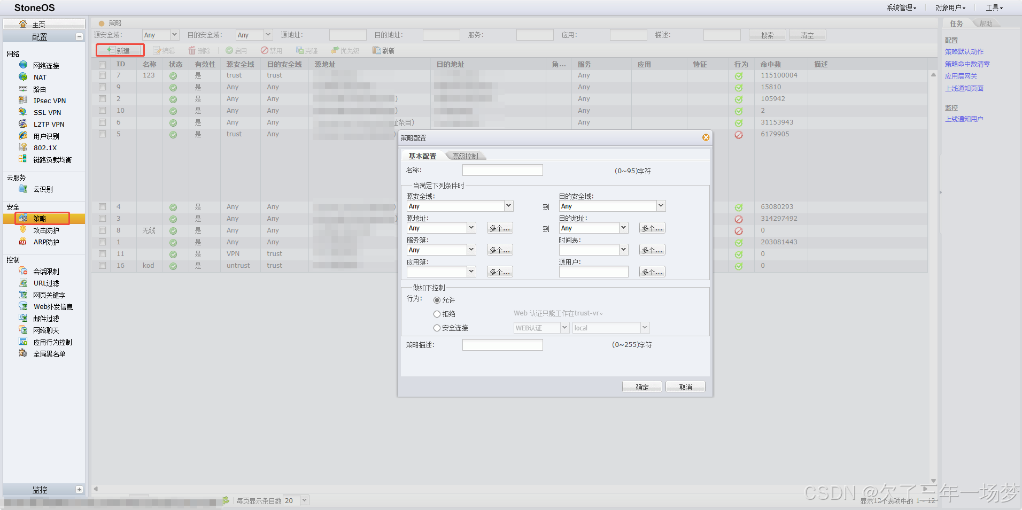The height and width of the screenshot is (510, 1022).
Task: Click the status icon of policy ID 7
Action: click(173, 75)
